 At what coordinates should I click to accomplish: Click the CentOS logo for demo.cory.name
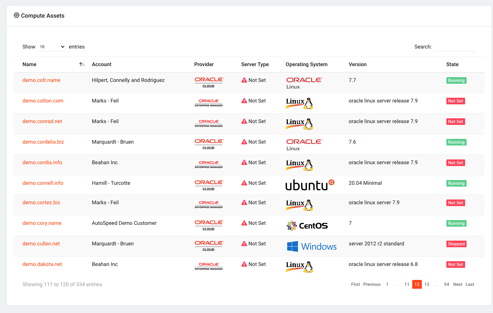pos(307,226)
